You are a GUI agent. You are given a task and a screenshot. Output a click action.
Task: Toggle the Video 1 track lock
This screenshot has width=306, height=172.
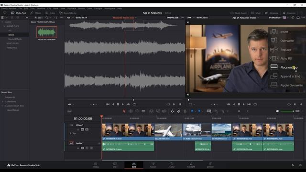(78, 129)
